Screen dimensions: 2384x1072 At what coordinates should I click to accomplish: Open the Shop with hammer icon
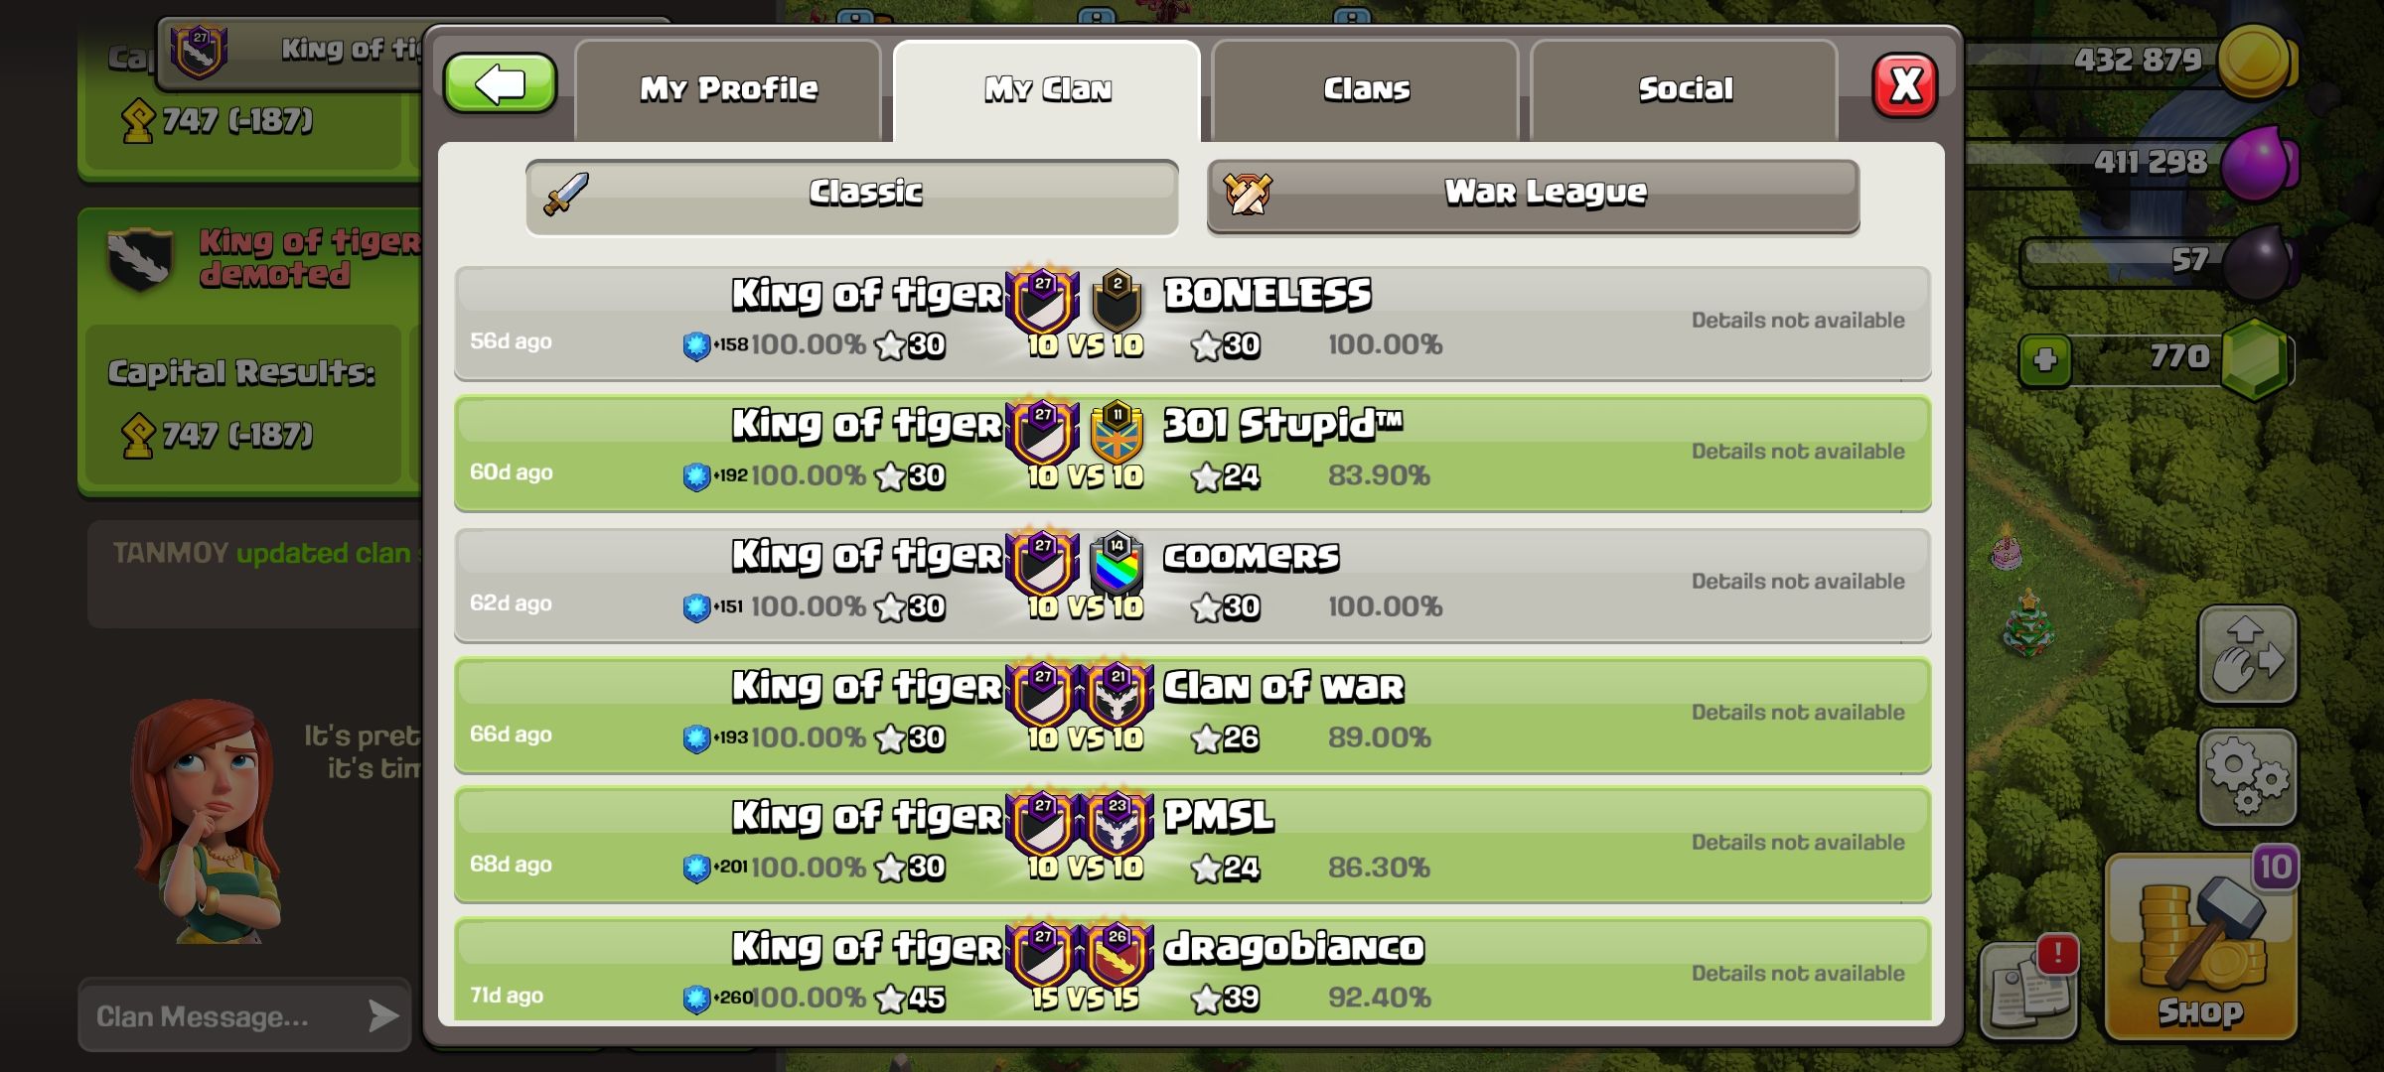(2200, 950)
